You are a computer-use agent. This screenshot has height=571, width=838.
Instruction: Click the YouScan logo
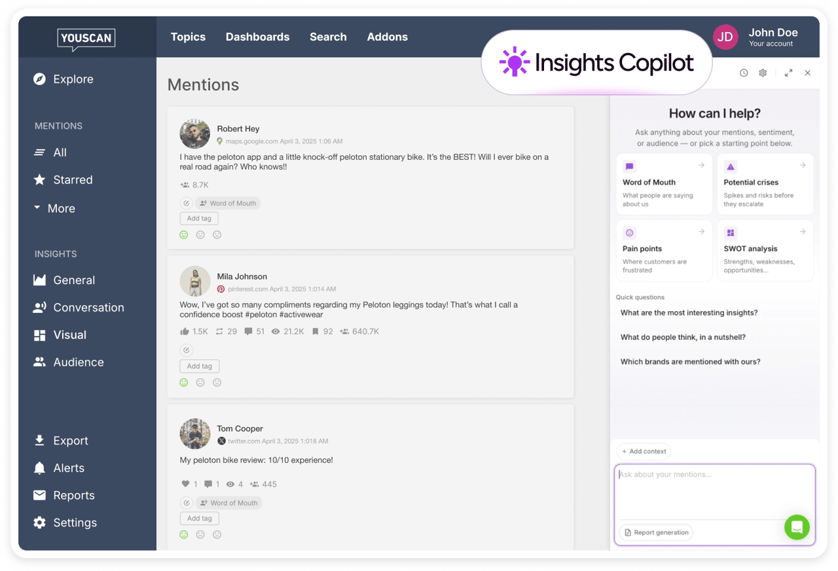[86, 39]
